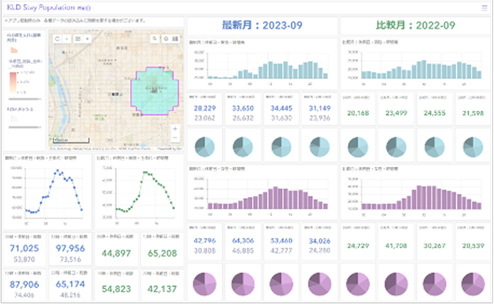The image size is (494, 304).
Task: Select the 31,149 indicator card
Action: click(x=319, y=108)
